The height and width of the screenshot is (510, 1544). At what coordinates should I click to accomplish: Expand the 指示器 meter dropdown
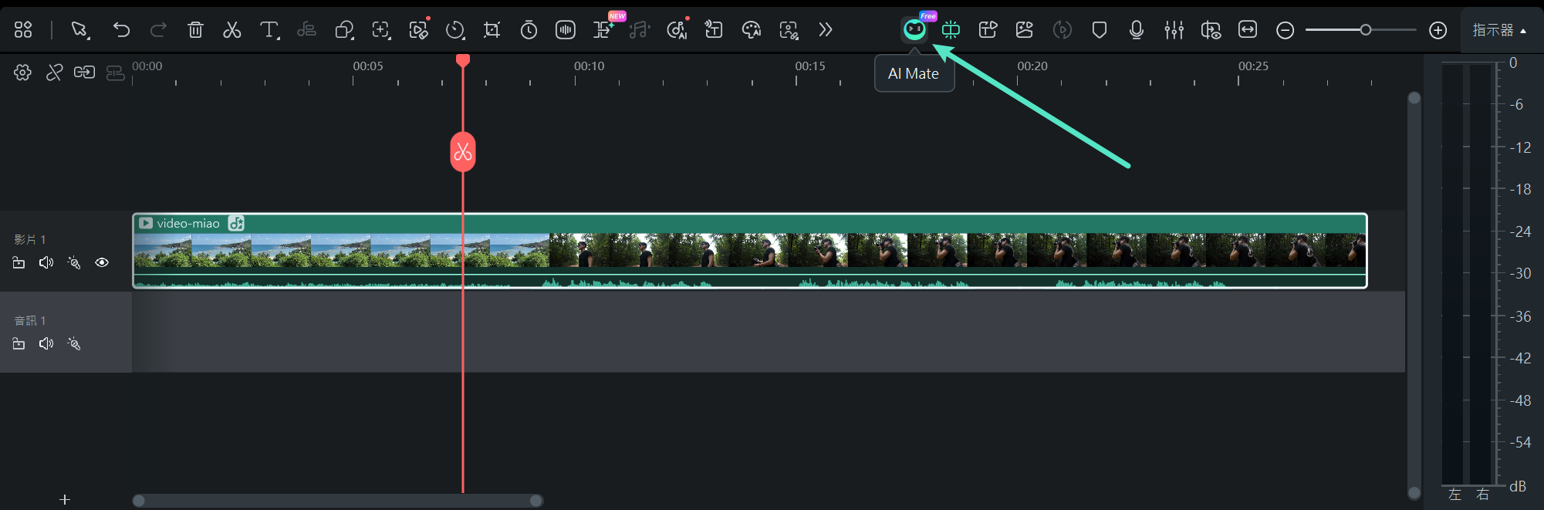[x=1499, y=30]
